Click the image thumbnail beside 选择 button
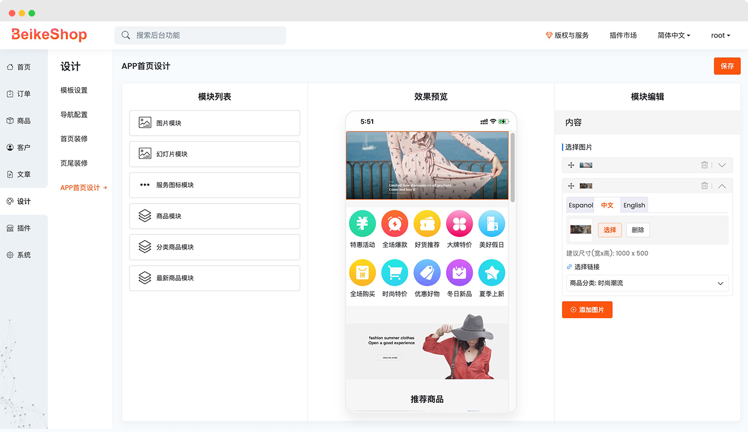748x432 pixels. (x=580, y=230)
